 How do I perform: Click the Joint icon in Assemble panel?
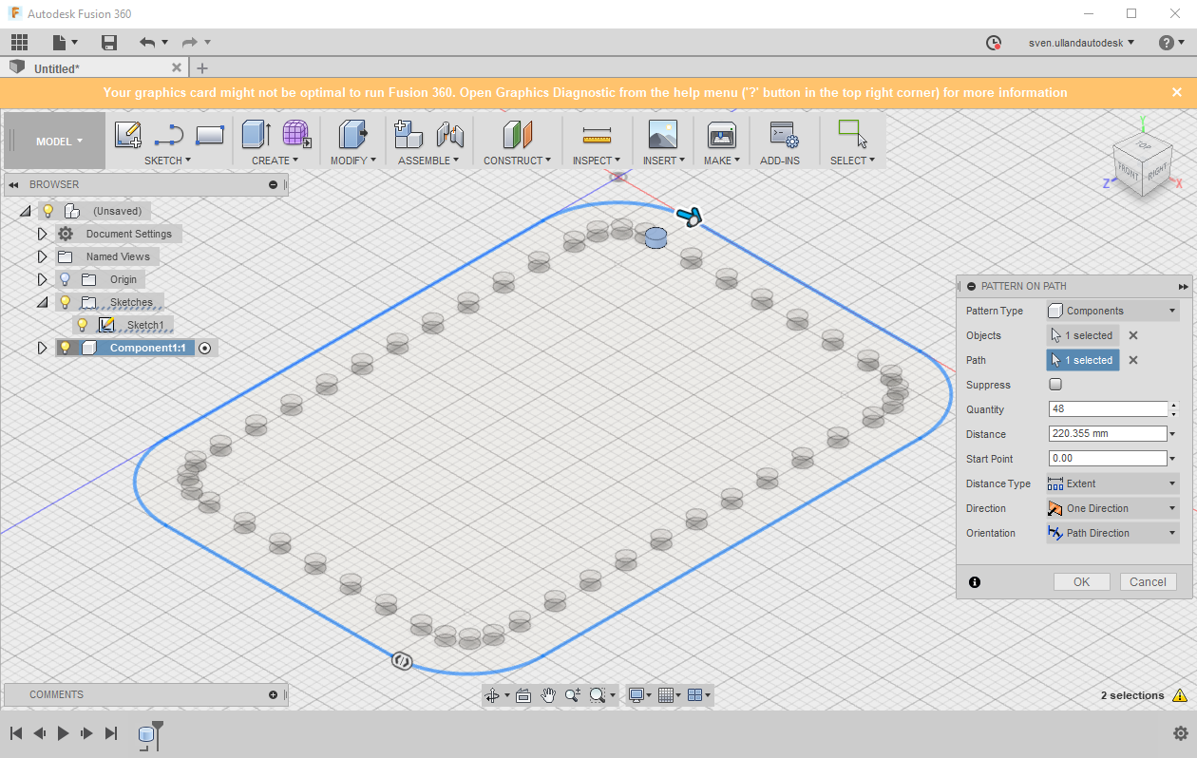[x=448, y=135]
